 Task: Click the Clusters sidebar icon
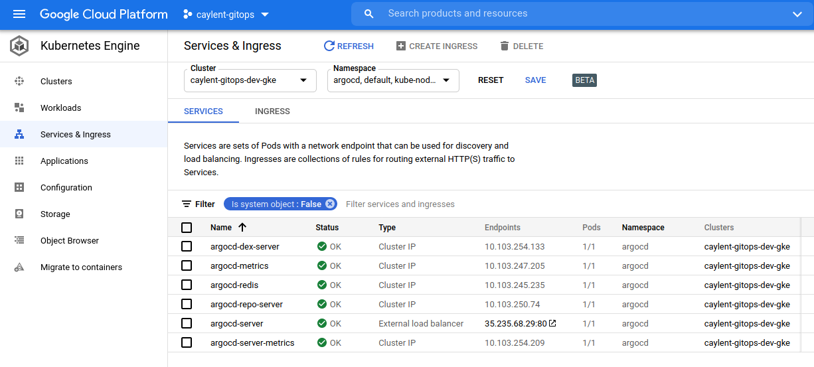pos(19,81)
